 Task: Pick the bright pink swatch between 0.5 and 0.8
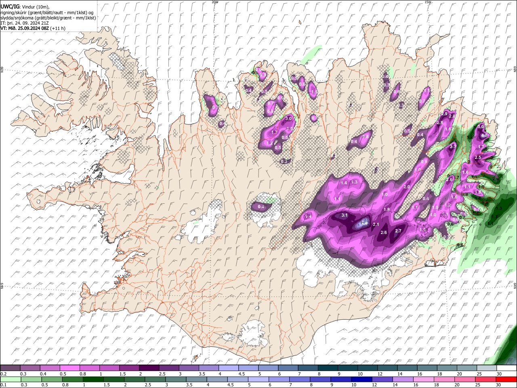pos(70,368)
